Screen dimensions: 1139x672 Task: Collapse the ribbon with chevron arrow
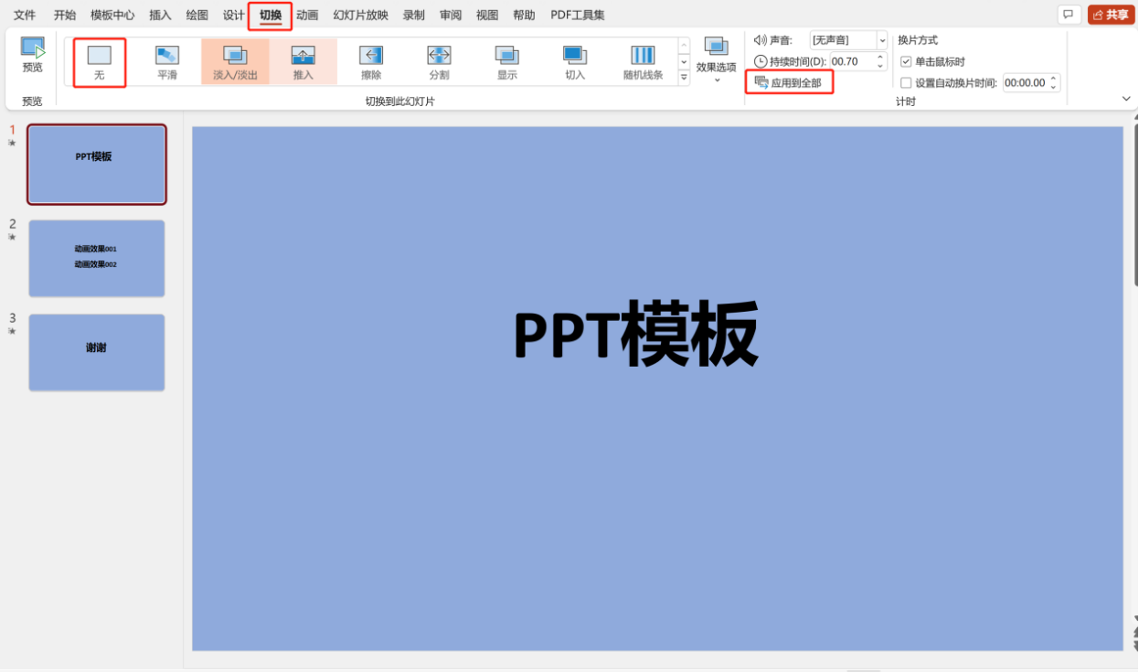tap(1126, 99)
